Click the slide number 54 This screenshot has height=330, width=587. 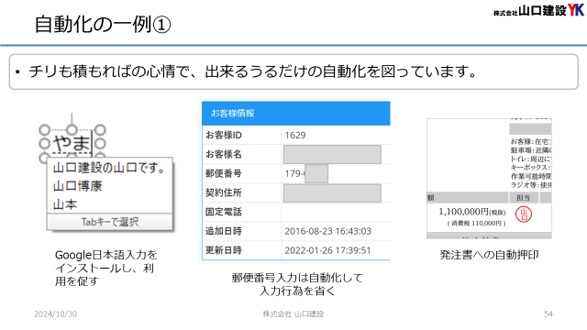[x=548, y=313]
